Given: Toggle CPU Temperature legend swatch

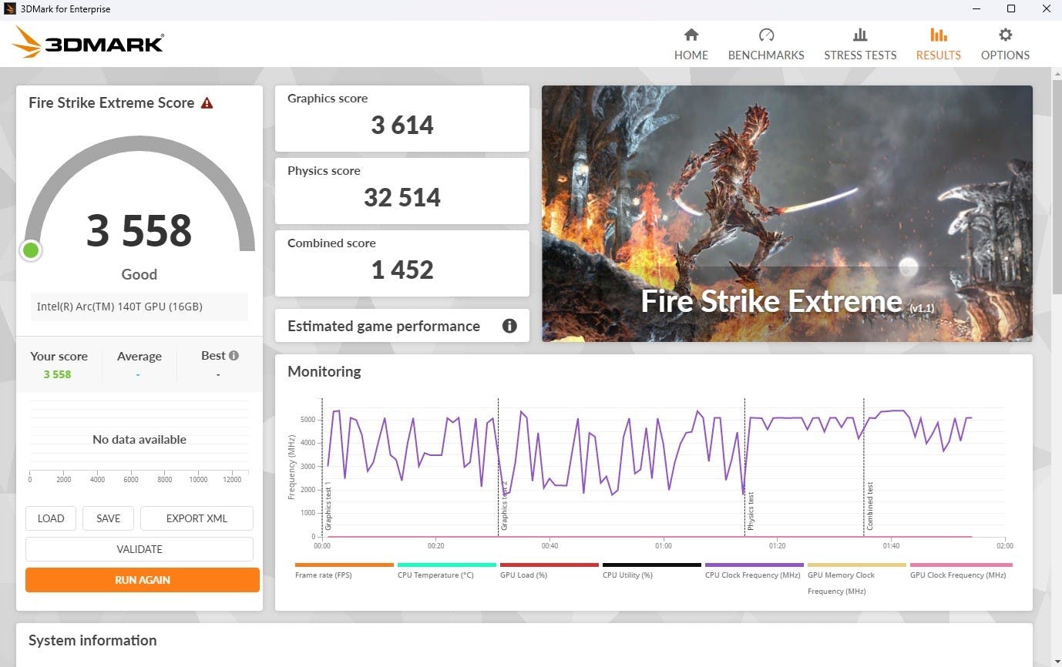Looking at the screenshot, I should click(x=447, y=565).
